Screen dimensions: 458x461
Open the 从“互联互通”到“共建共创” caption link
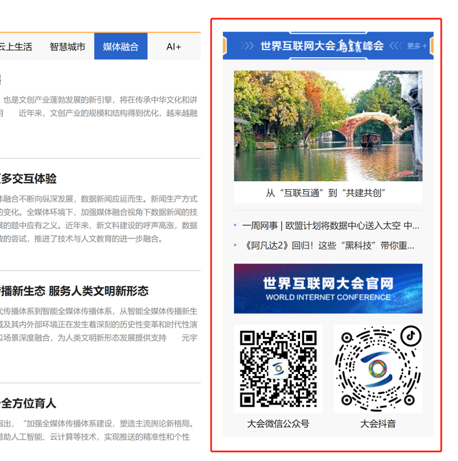326,193
